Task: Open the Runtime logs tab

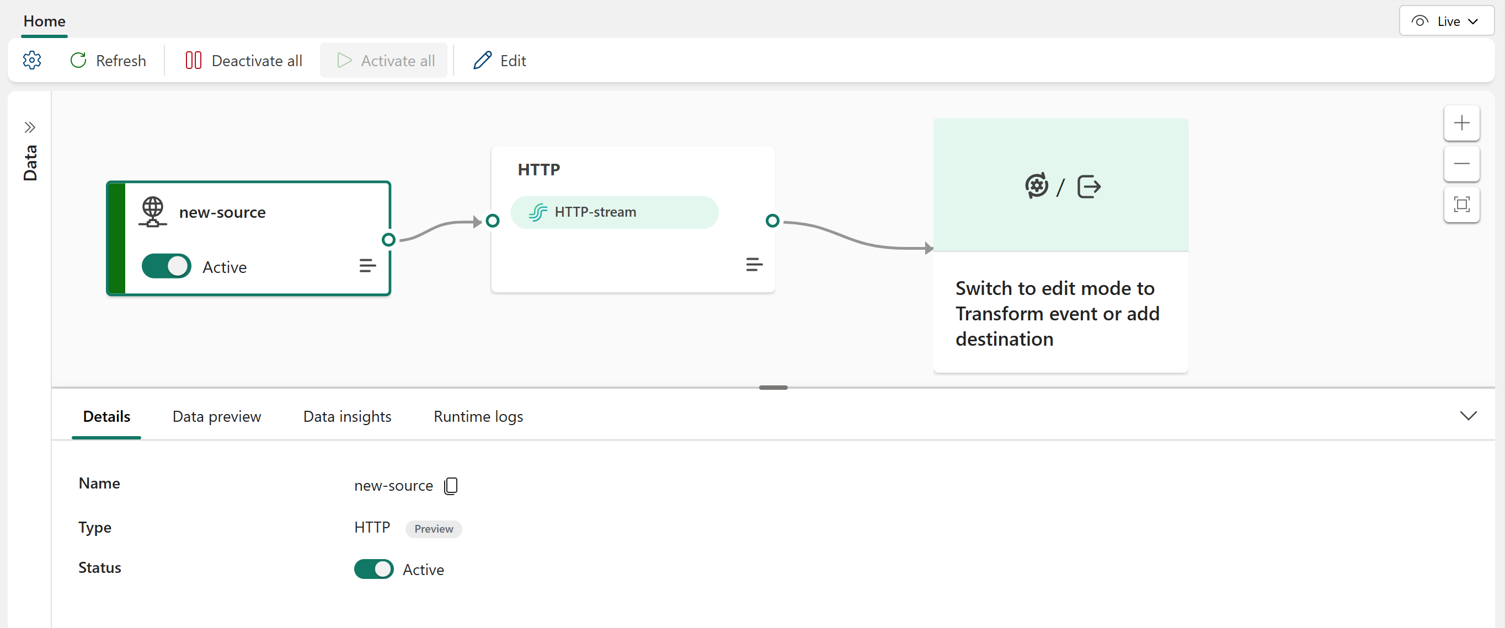Action: click(477, 416)
